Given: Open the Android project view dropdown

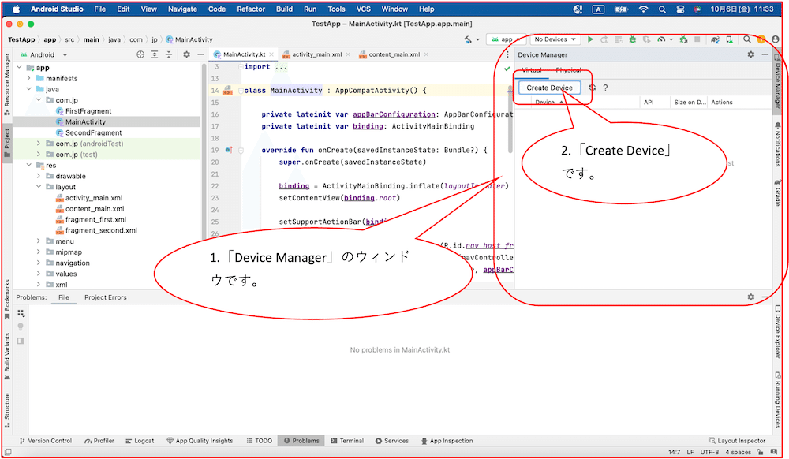Looking at the screenshot, I should (x=43, y=54).
